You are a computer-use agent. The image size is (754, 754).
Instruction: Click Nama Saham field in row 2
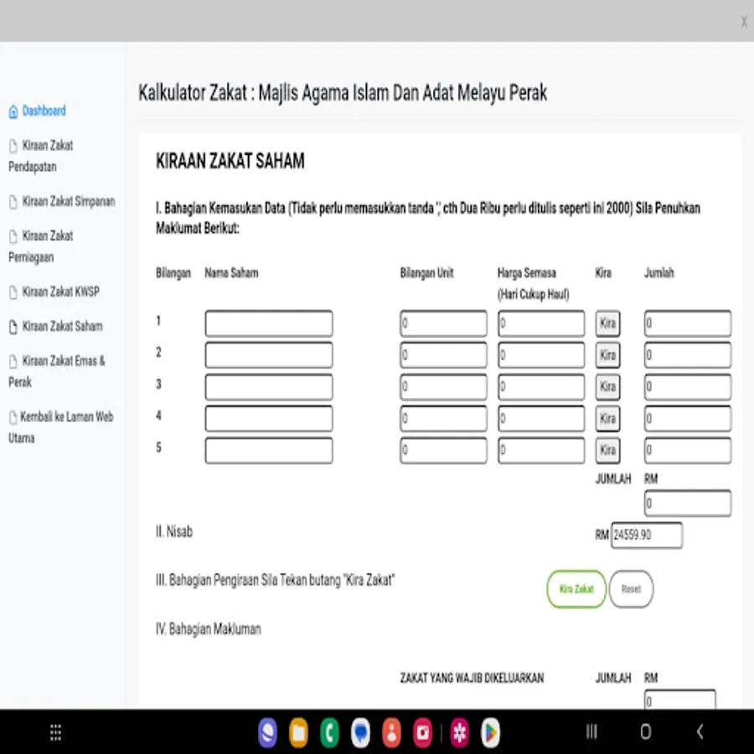point(269,355)
